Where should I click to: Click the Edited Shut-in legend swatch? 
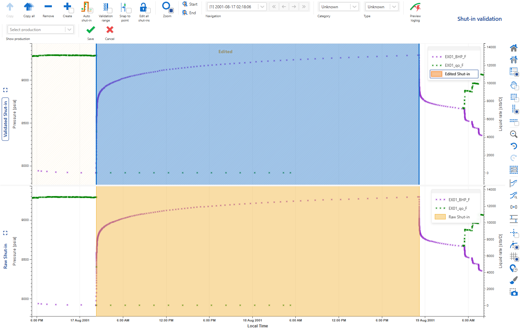coord(436,74)
